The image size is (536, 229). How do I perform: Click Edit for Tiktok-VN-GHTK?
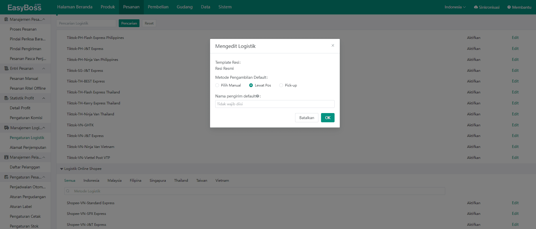click(x=515, y=125)
